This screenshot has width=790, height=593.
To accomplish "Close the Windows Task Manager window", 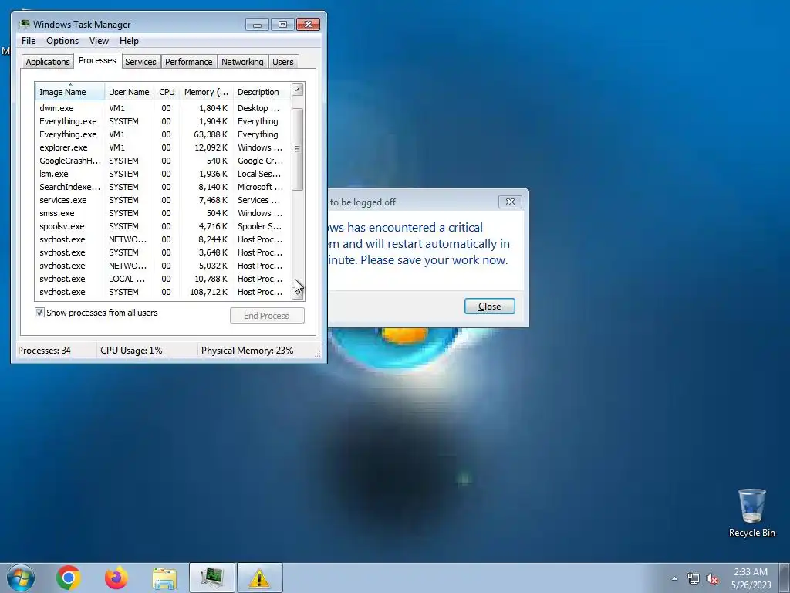I will [x=309, y=24].
